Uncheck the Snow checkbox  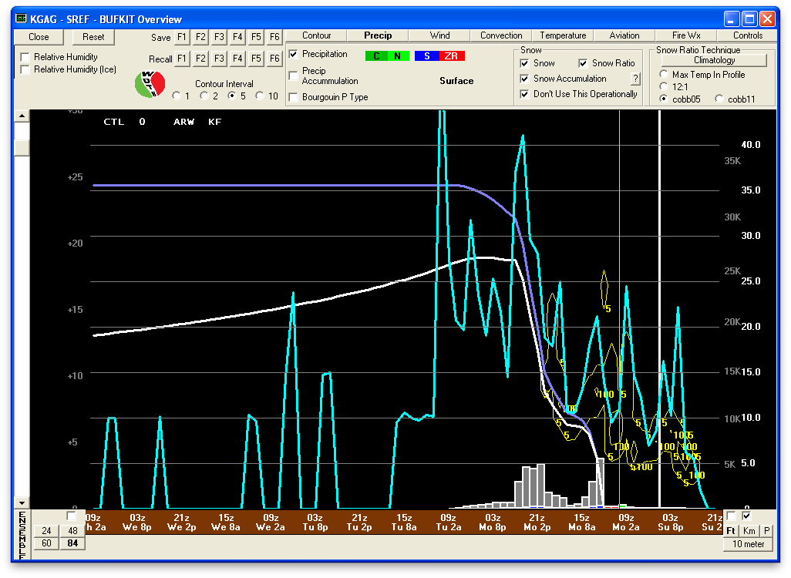tap(525, 63)
